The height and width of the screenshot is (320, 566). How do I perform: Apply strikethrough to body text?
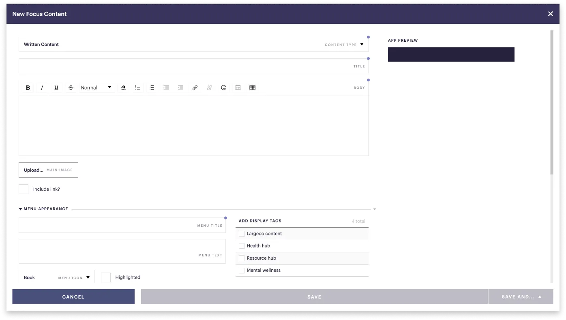tap(71, 88)
